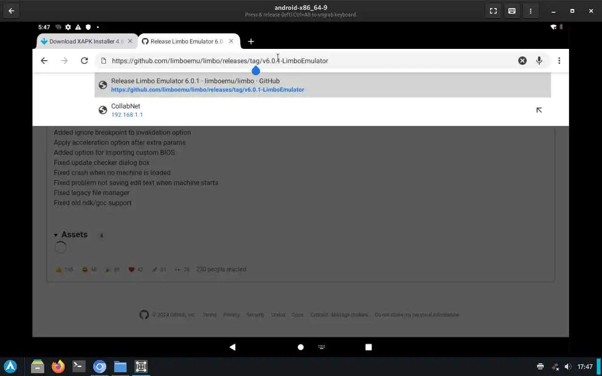Screen dimensions: 602x376
Task: Open VM window three-dot options menu
Action: [x=531, y=11]
